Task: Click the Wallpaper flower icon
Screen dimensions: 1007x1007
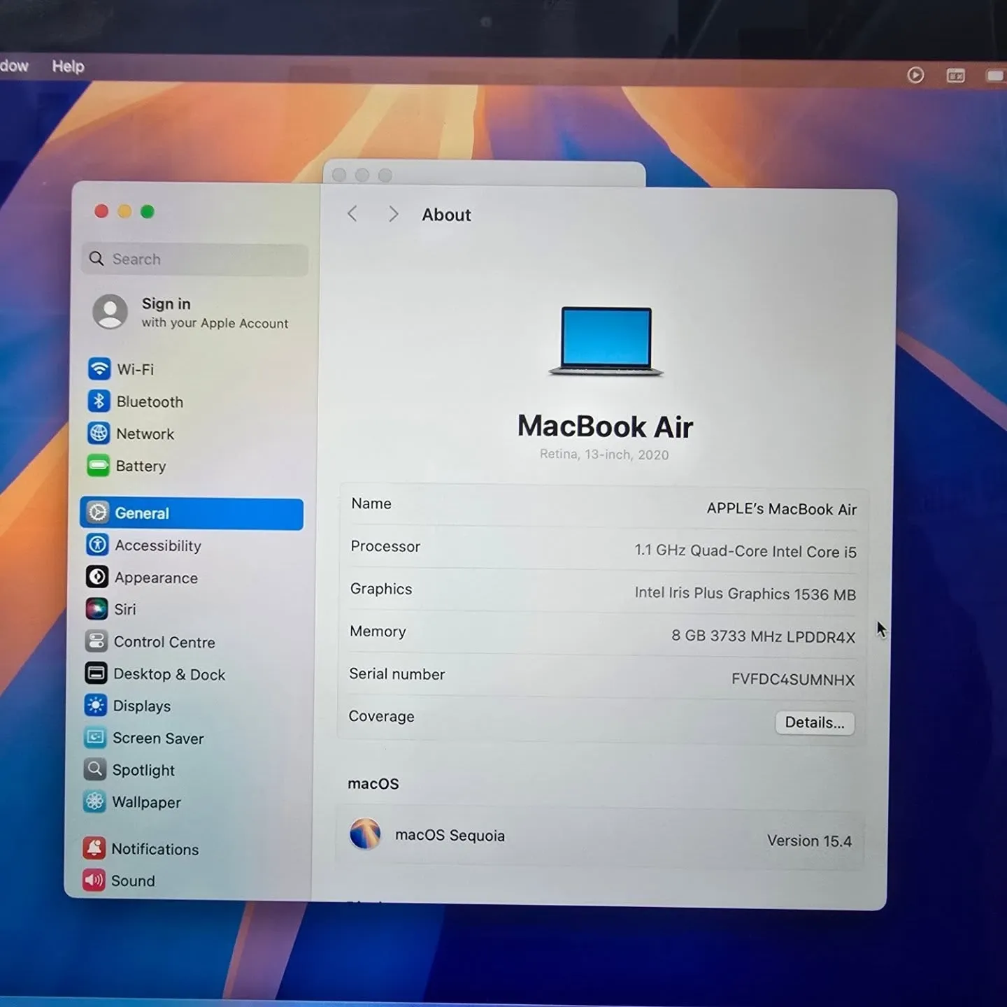Action: coord(94,801)
